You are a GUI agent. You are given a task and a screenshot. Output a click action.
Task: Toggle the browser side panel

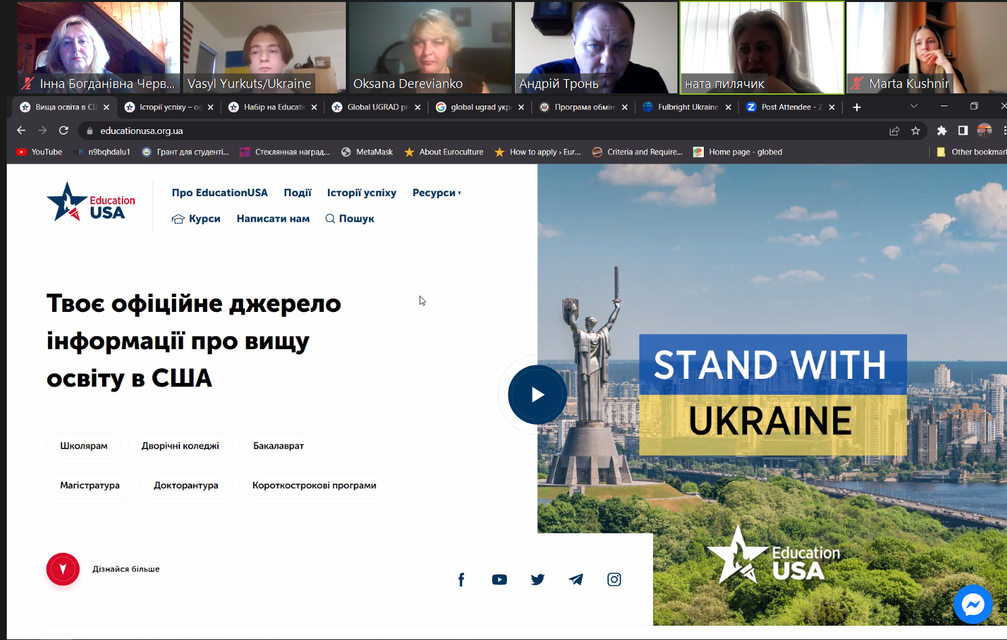click(962, 131)
